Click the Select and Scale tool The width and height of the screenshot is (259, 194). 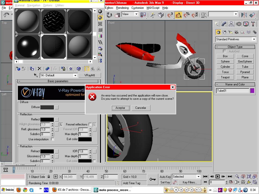coord(117,15)
